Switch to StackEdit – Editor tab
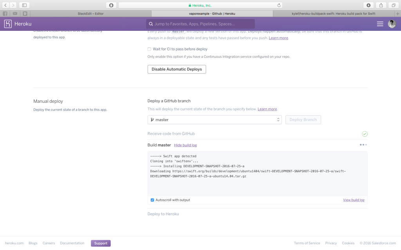The height and width of the screenshot is (250, 401). (90, 14)
